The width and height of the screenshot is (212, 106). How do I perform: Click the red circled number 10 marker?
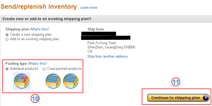tap(35, 99)
